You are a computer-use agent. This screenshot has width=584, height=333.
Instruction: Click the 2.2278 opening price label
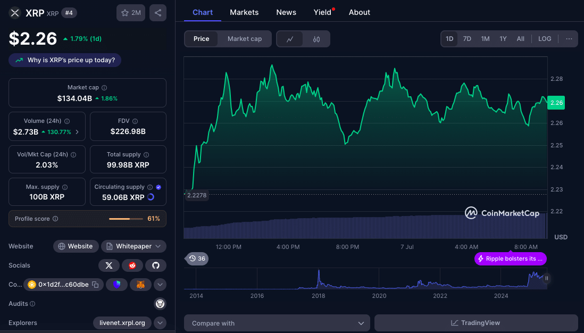tap(196, 195)
